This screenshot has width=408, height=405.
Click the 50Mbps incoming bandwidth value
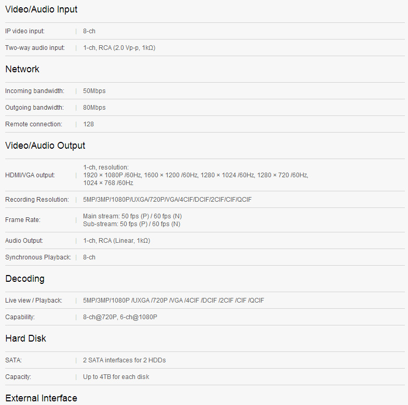click(x=94, y=91)
